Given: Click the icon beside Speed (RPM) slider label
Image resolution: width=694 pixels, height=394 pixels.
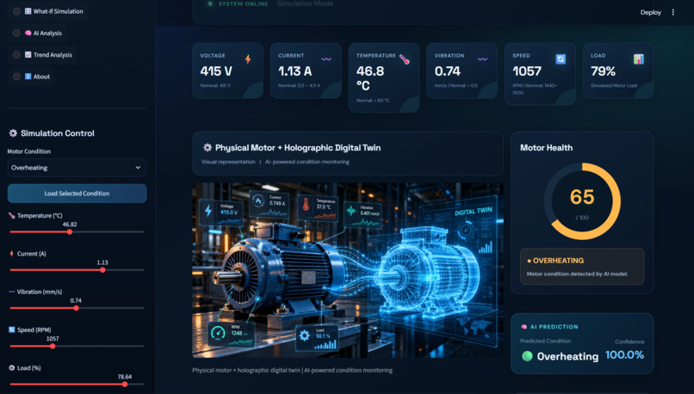Looking at the screenshot, I should (11, 329).
